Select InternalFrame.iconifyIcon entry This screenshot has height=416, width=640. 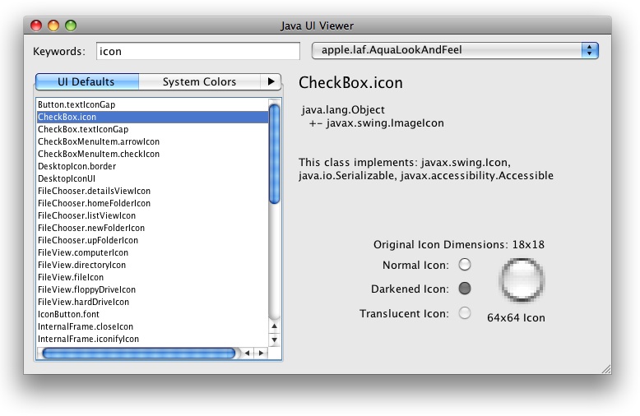click(152, 339)
